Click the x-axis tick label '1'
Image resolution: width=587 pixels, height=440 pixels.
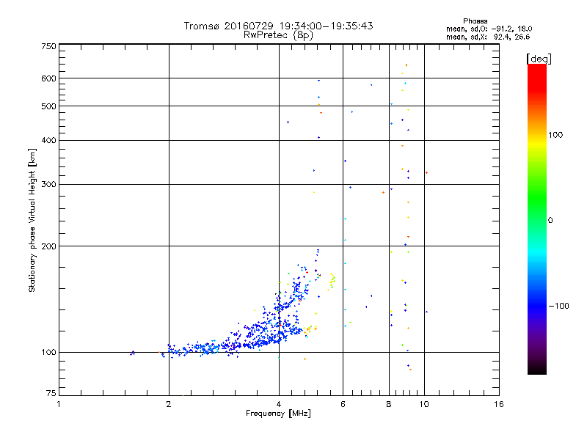click(59, 404)
